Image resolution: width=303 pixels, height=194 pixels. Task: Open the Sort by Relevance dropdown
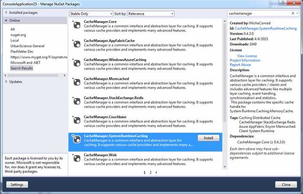151,14
